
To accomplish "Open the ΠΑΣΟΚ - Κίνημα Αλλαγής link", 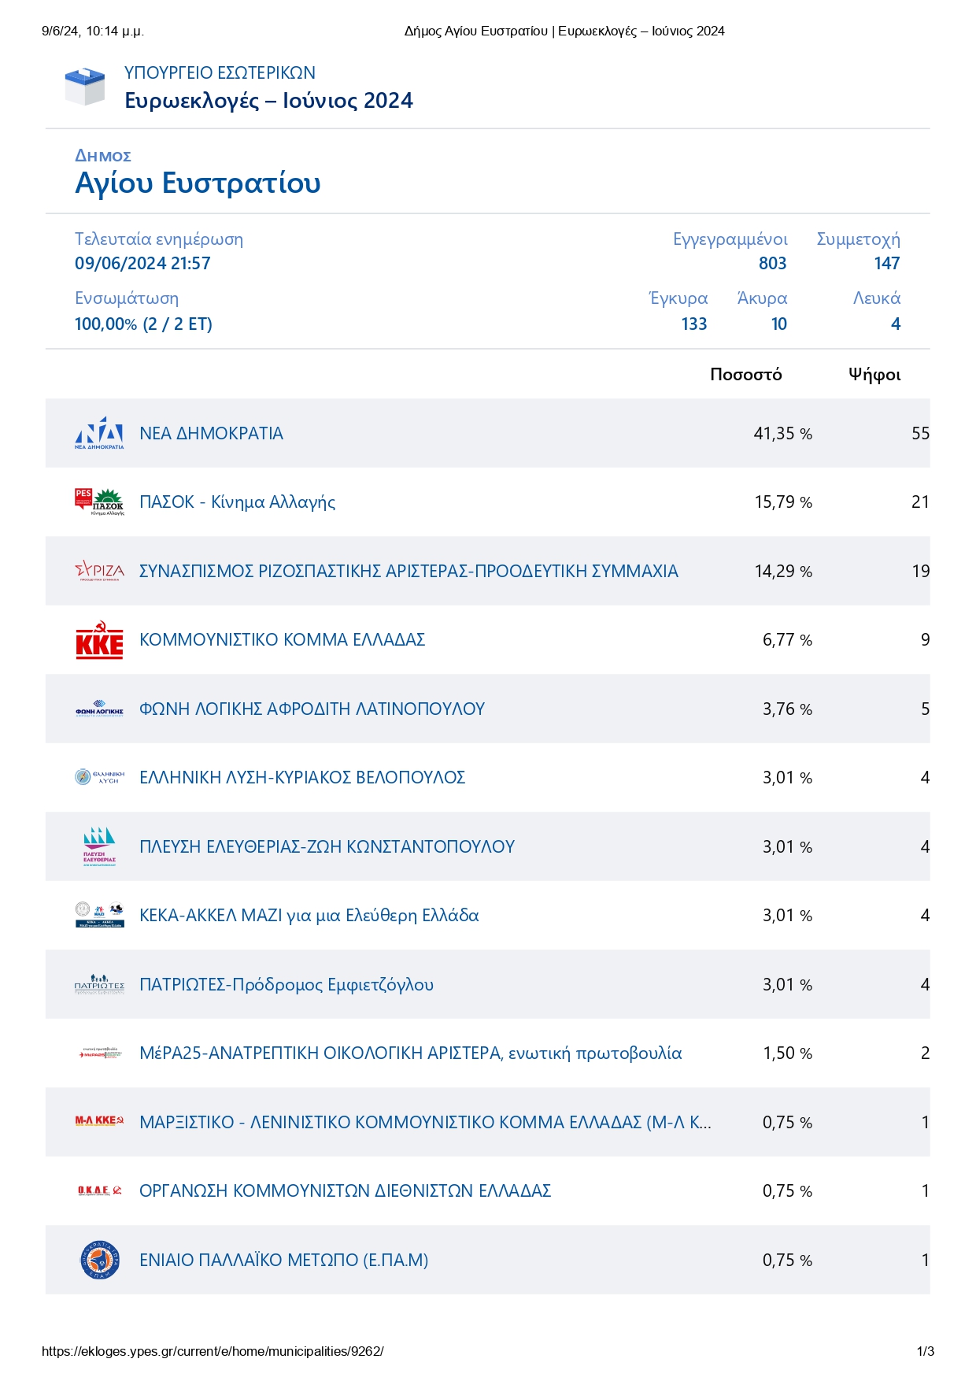I will (x=237, y=502).
